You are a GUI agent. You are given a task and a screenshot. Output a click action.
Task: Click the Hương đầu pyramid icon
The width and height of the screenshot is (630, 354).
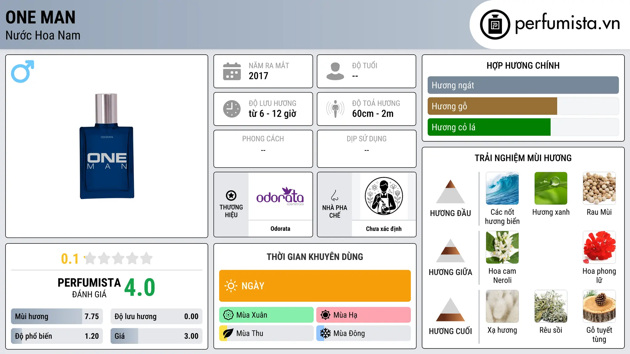click(450, 191)
